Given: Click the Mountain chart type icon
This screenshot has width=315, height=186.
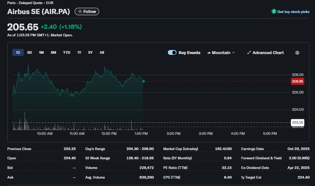Looking at the screenshot, I should (209, 53).
